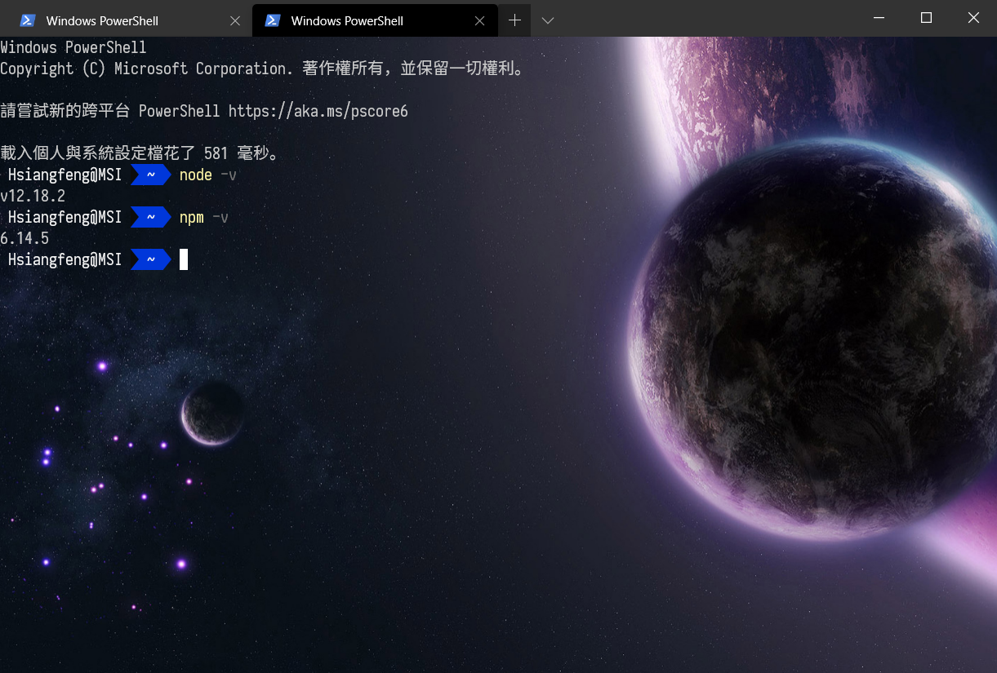
Task: Select the active second Windows PowerShell tab
Action: tap(347, 21)
